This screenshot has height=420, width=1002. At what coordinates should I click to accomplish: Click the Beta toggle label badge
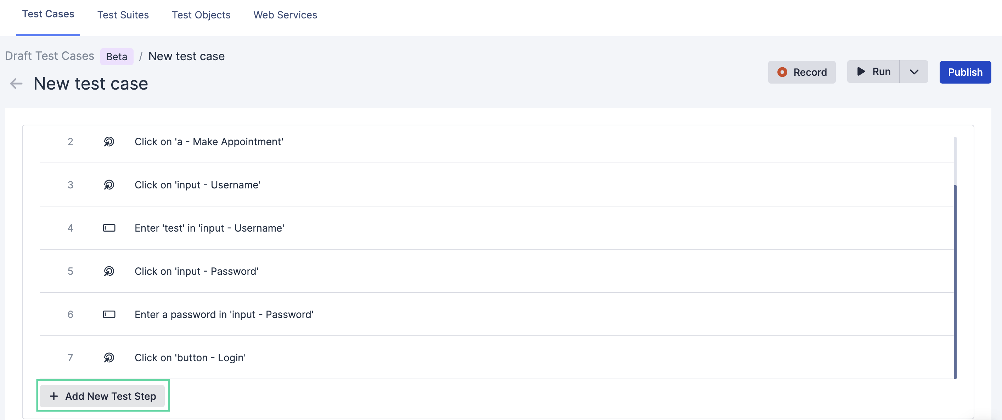coord(116,56)
